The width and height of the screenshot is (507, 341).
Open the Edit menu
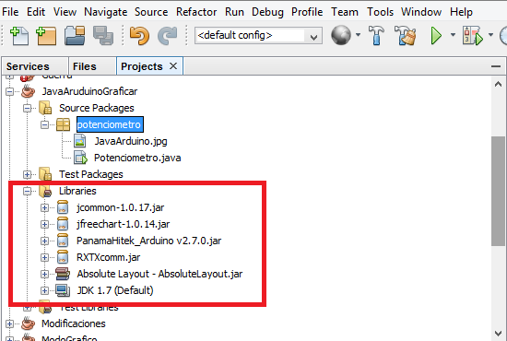click(36, 12)
